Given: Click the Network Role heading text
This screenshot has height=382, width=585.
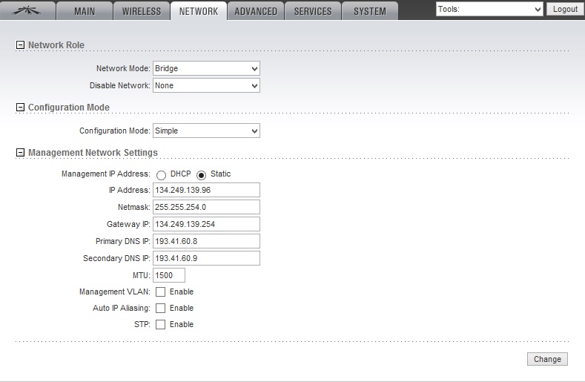Looking at the screenshot, I should coord(56,45).
